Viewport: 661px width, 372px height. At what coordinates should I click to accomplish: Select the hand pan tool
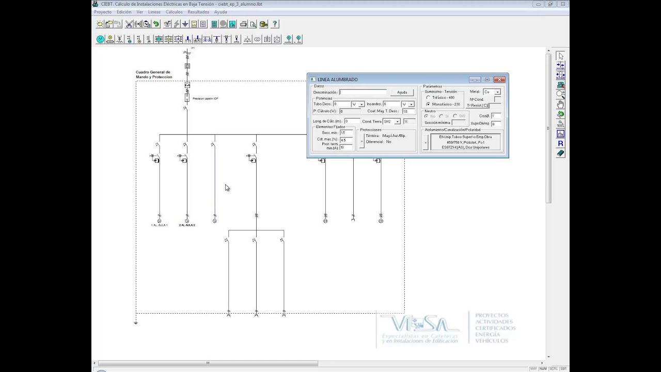coord(561,104)
